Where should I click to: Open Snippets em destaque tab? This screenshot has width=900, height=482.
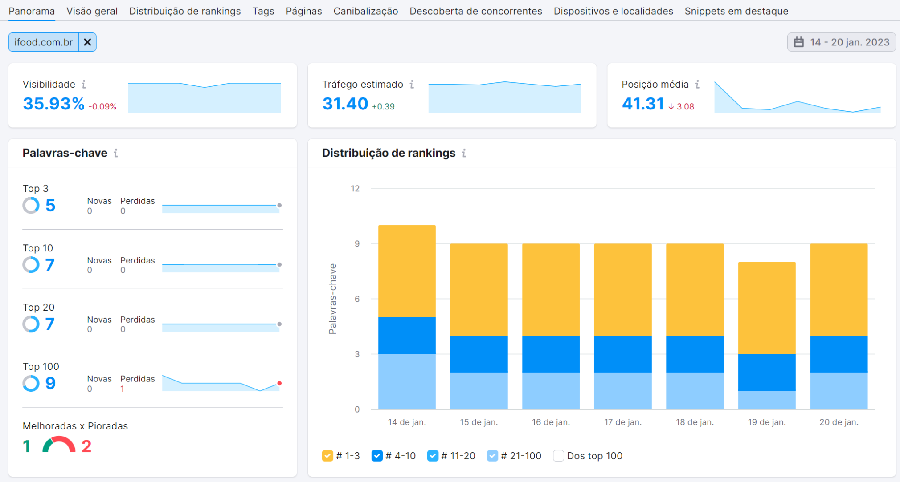[x=736, y=11]
